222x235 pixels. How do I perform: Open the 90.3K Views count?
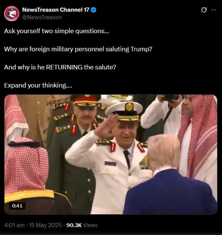(x=82, y=225)
